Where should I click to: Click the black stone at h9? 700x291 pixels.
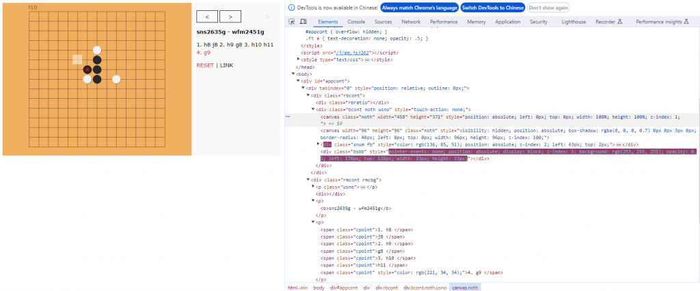(x=97, y=70)
